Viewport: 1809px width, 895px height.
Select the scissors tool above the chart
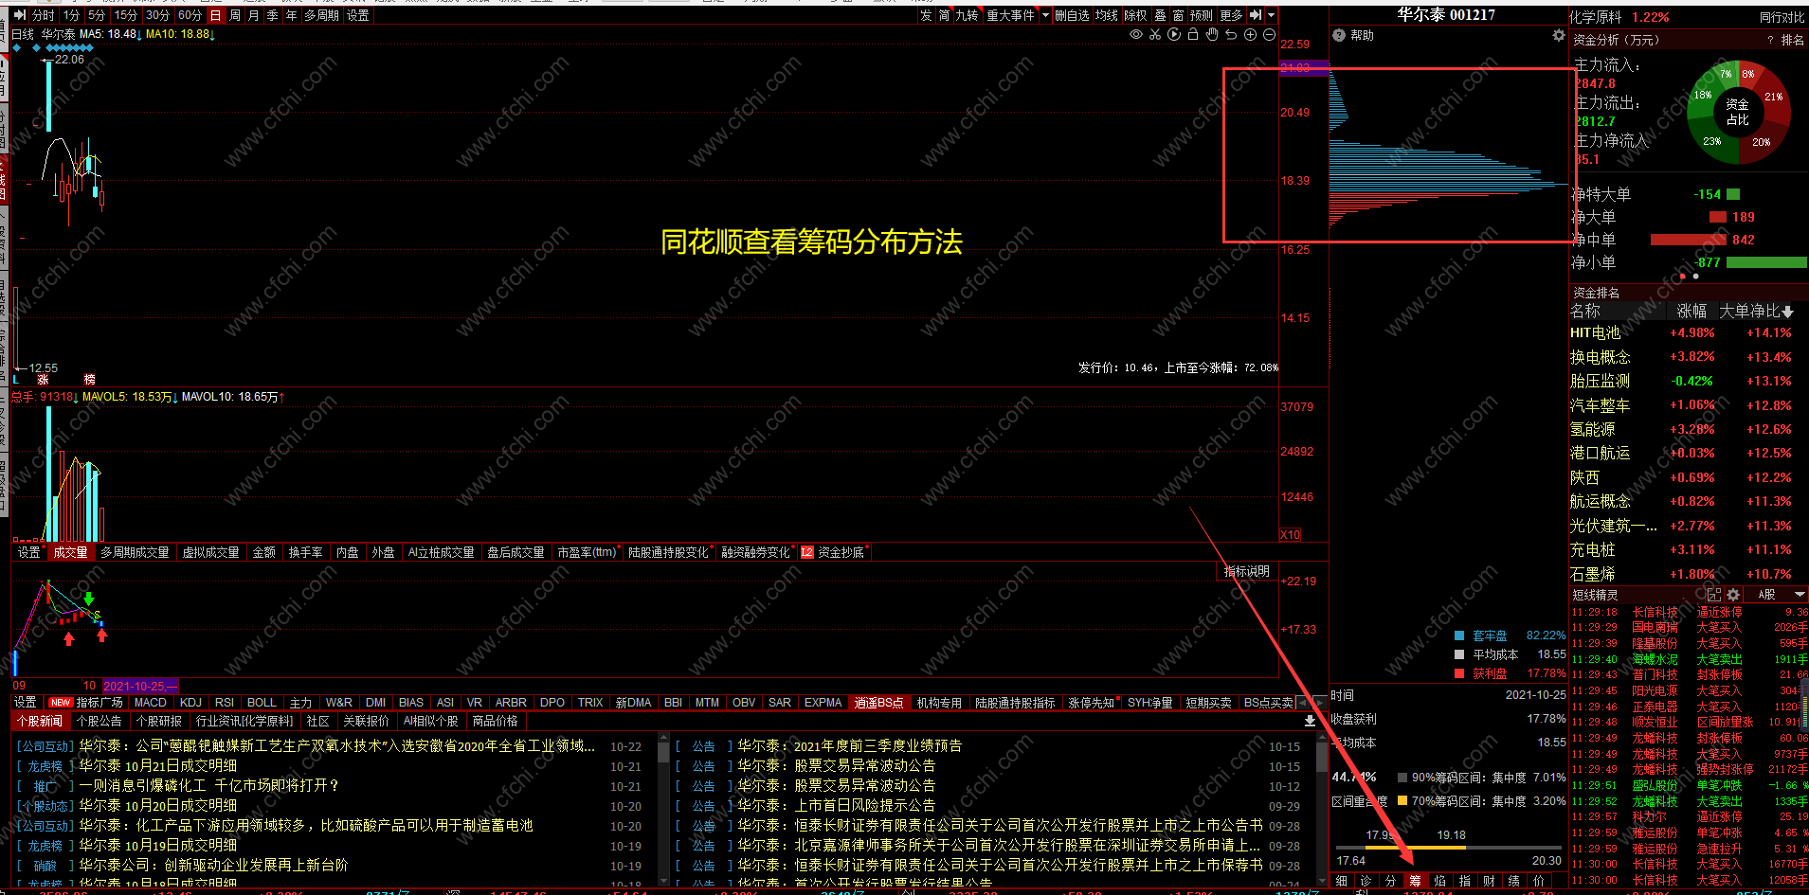coord(1155,34)
